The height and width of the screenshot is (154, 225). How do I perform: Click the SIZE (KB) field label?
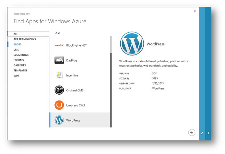click(124, 78)
